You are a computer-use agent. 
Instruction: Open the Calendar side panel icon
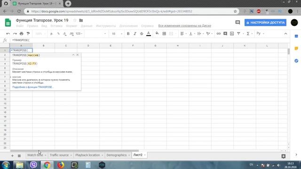[x=296, y=36]
